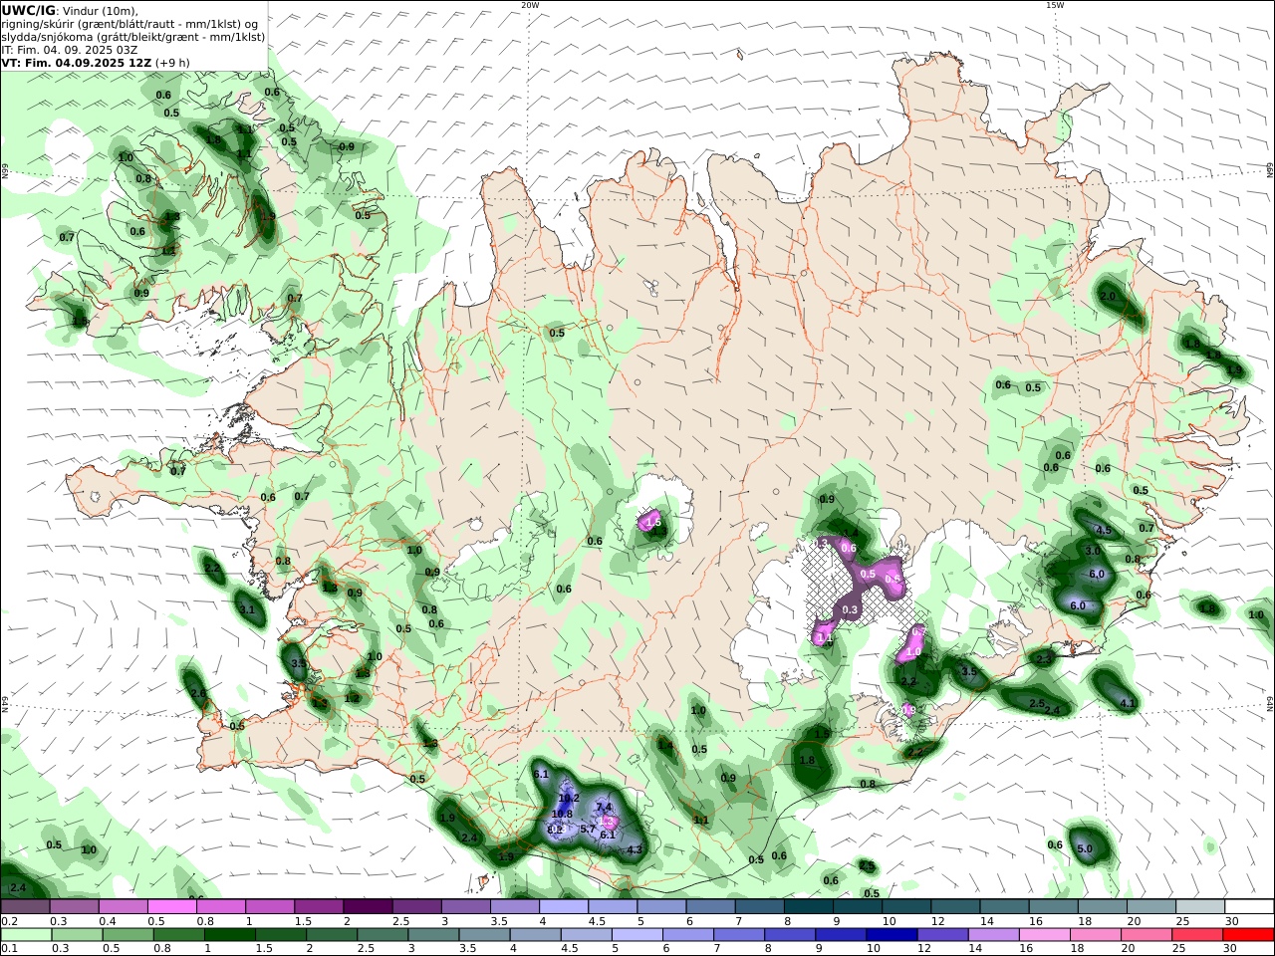Click the 'VT: Fim. 04.09.2025 12Z (+9 h)' line
This screenshot has height=956, width=1275.
coord(96,63)
